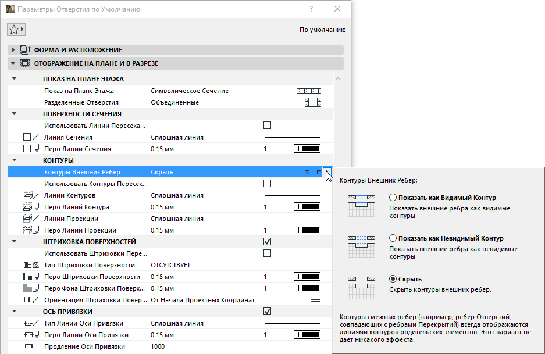Click the Разделенные Отверстия preview icon
Viewport: 545px width, 354px height.
[313, 102]
